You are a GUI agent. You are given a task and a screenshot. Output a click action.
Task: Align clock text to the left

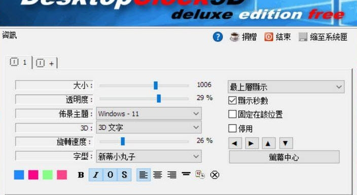[x=144, y=175]
